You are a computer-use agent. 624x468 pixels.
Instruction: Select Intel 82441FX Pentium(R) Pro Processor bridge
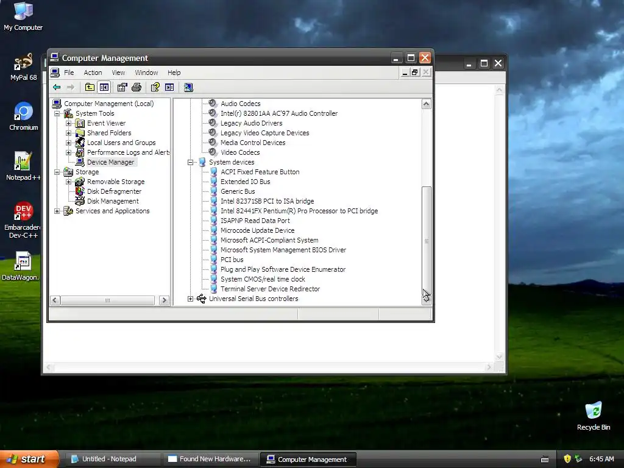pyautogui.click(x=299, y=211)
